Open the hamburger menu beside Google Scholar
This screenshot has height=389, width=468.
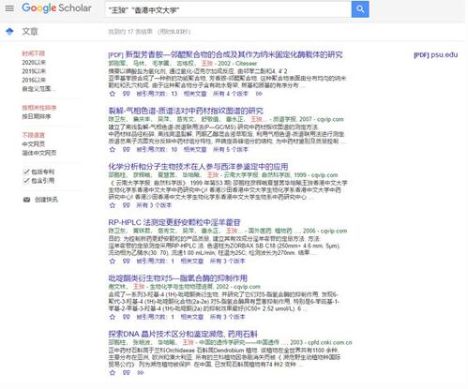[x=9, y=8]
